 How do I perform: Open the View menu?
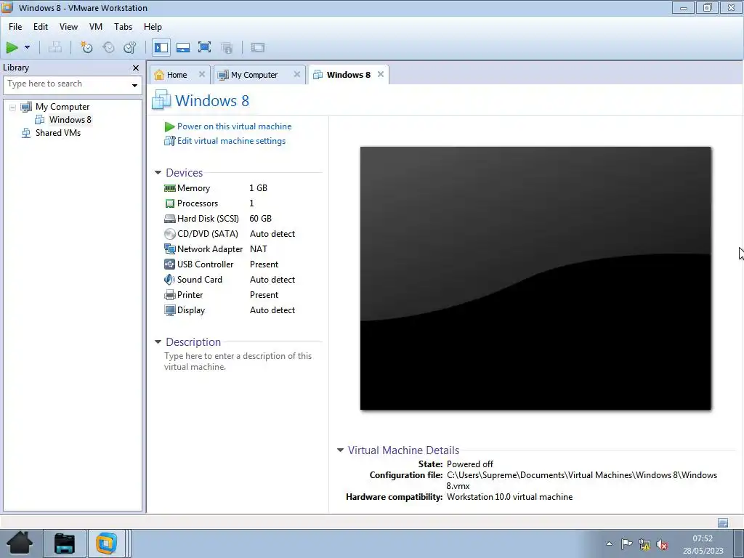click(x=68, y=27)
